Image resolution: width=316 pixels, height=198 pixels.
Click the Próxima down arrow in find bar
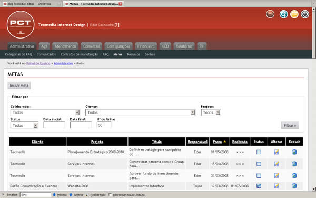coord(54,195)
